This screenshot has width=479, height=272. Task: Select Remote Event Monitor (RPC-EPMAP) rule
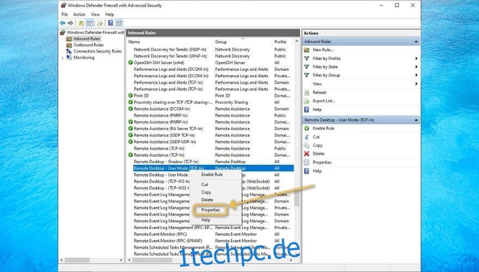[168, 241]
